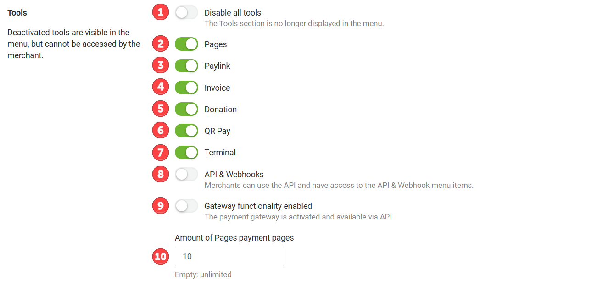Enable Gateway functionality toggle
614x285 pixels.
[186, 206]
